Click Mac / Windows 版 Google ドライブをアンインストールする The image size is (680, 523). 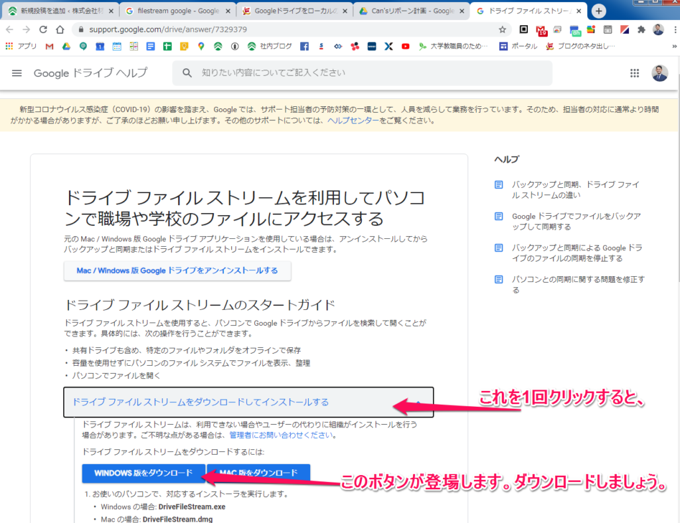(x=177, y=271)
